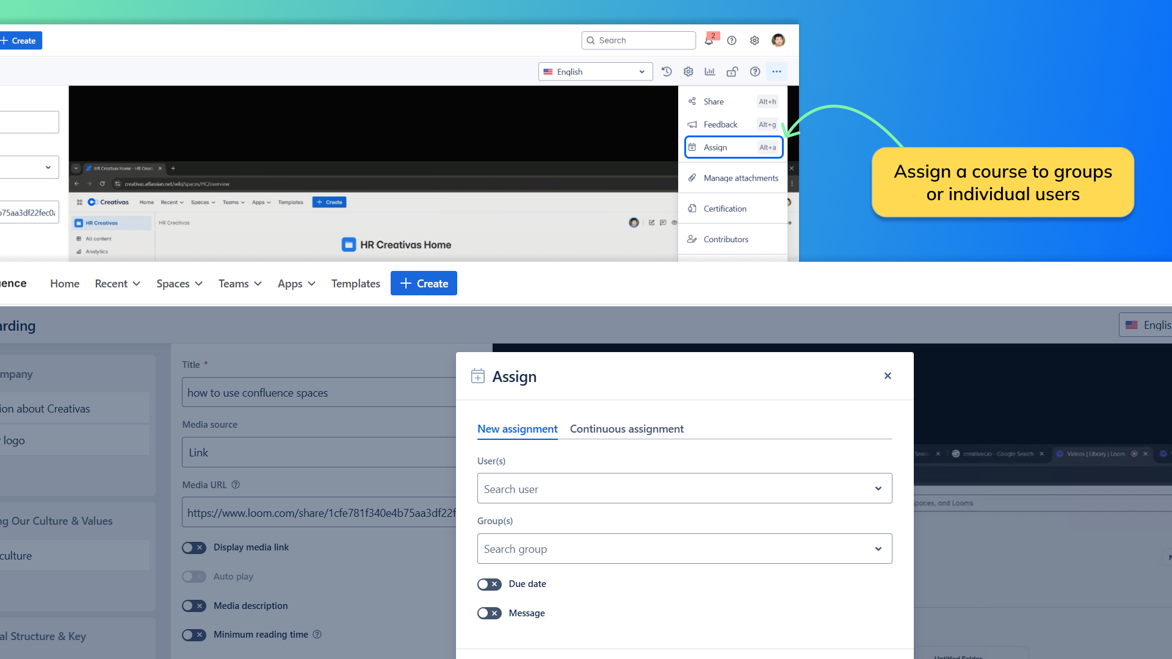Viewport: 1172px width, 659px height.
Task: Close the Assign dialog
Action: pyautogui.click(x=888, y=376)
